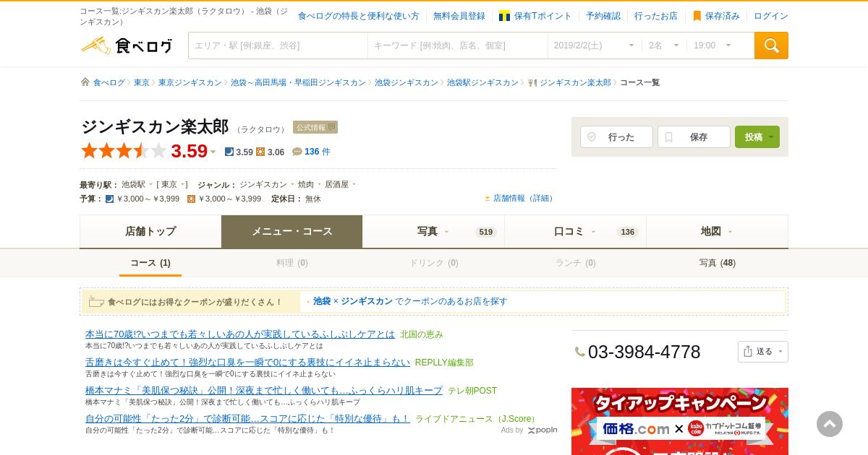This screenshot has width=868, height=455.
Task: Click the fork-knife icon in breadcrumb
Action: tap(532, 82)
